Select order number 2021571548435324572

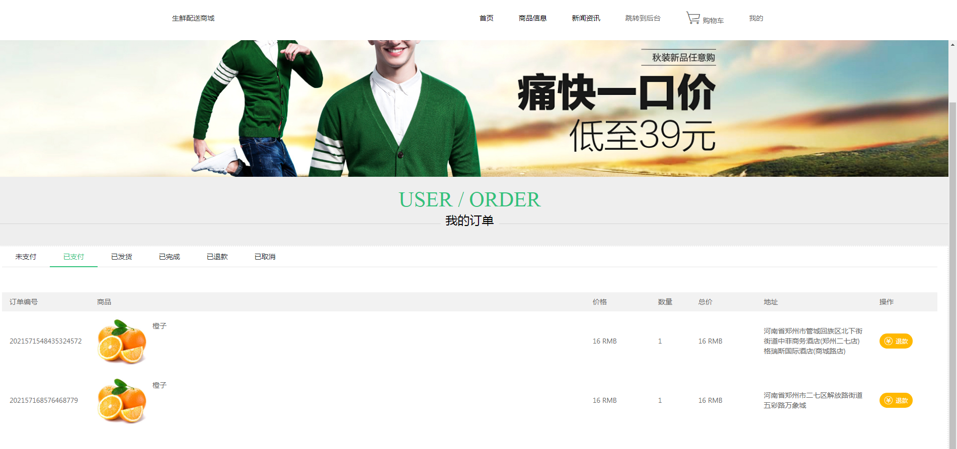(45, 341)
